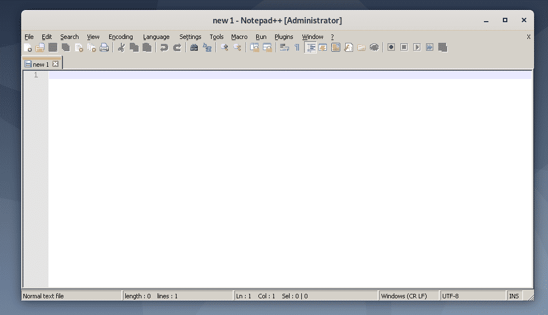Screen dimensions: 548x315
Task: Show the Function List panel
Action: click(349, 47)
